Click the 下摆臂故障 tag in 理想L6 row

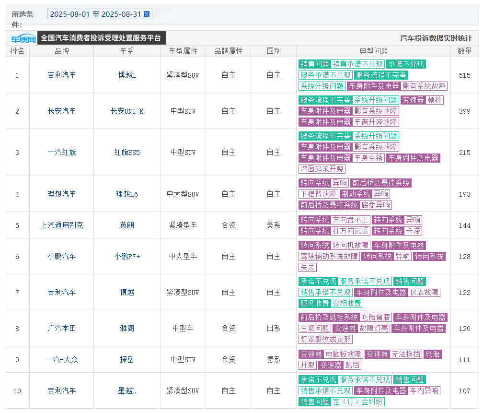[x=318, y=194]
